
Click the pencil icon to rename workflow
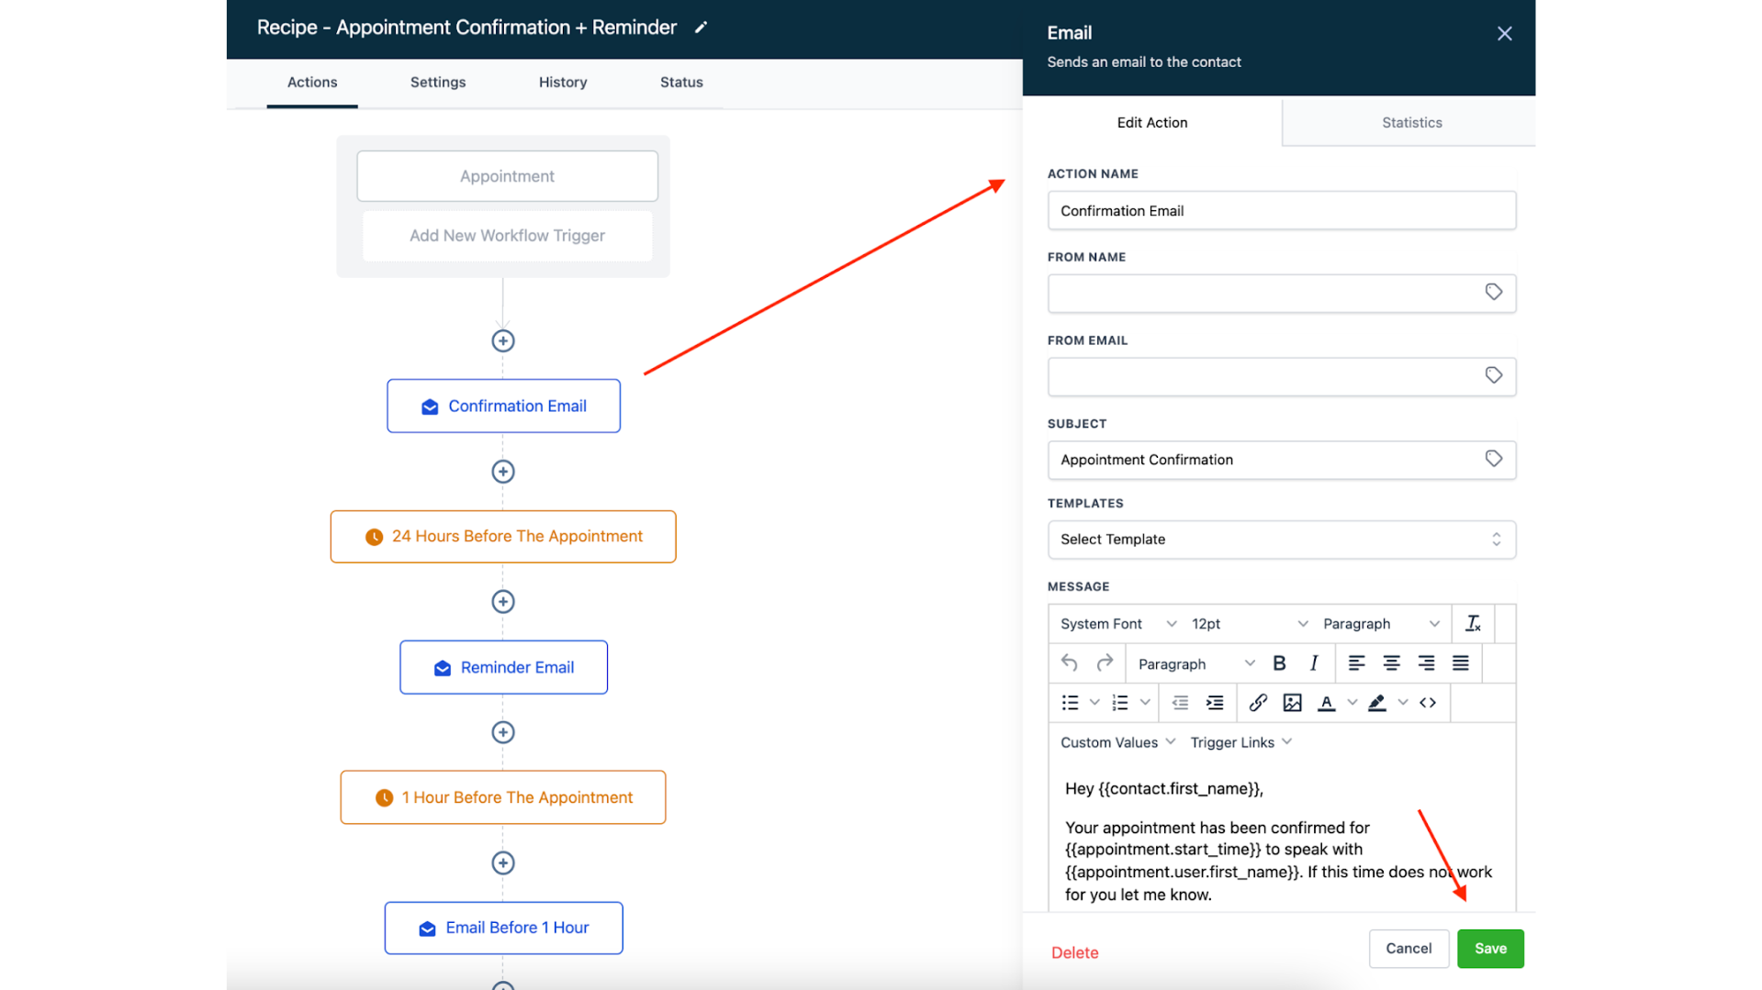[x=701, y=28]
